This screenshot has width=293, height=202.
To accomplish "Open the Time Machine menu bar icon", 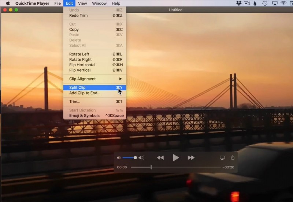I will (264, 3).
